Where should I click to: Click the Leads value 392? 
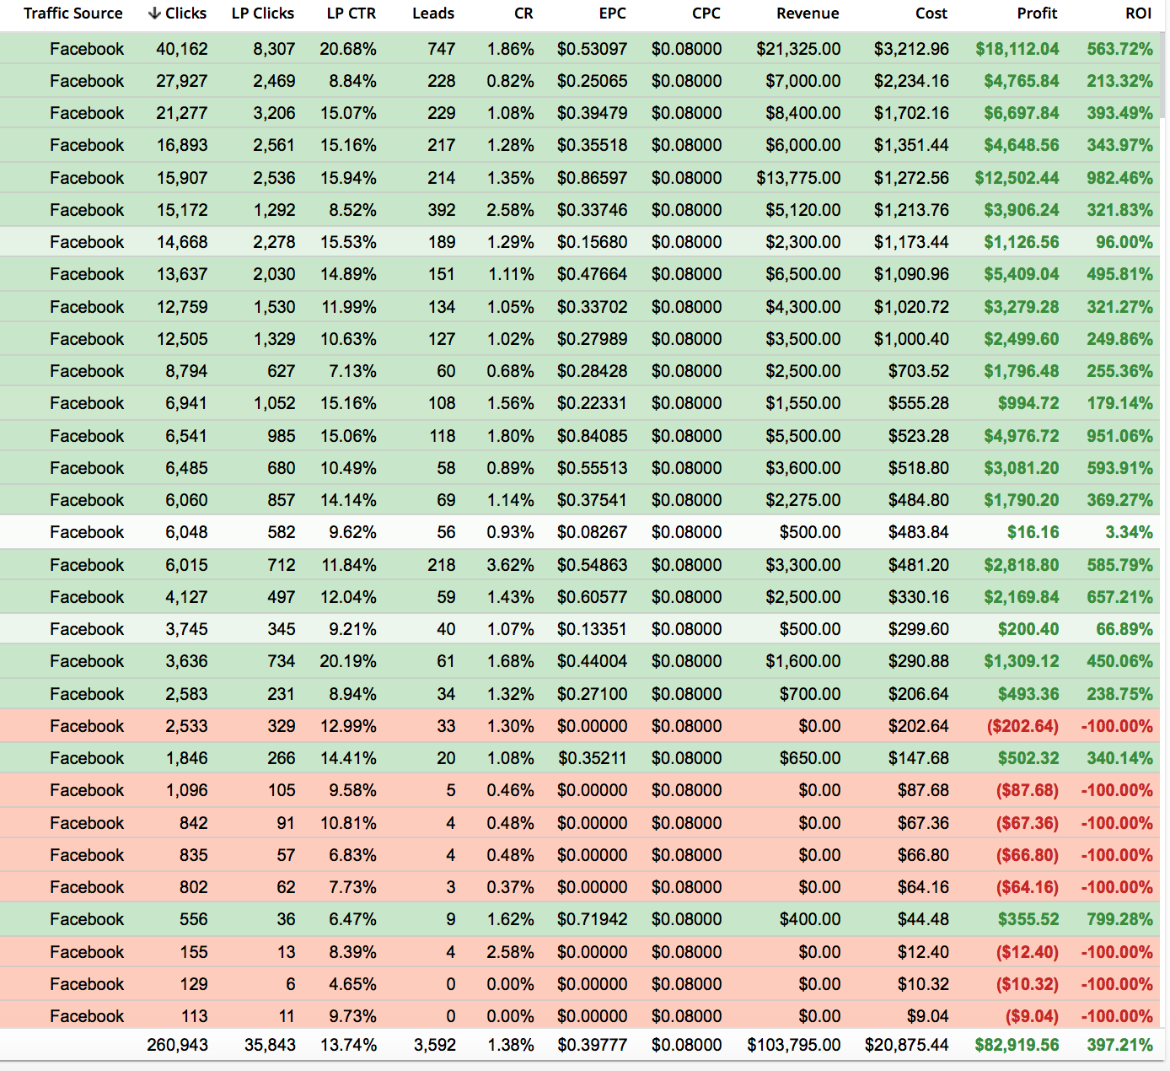[442, 210]
